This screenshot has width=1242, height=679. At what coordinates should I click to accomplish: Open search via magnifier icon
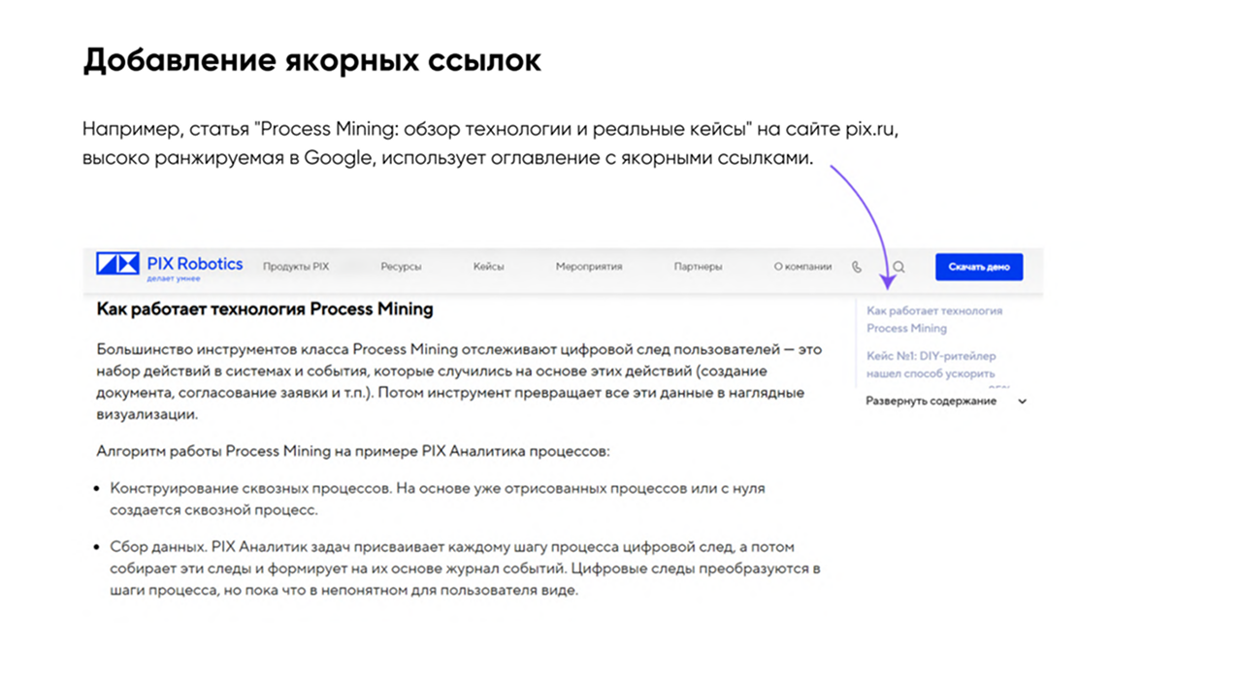click(899, 267)
